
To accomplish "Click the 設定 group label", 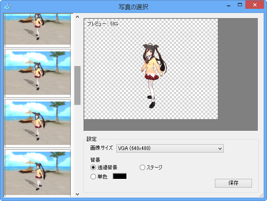I will [x=92, y=139].
